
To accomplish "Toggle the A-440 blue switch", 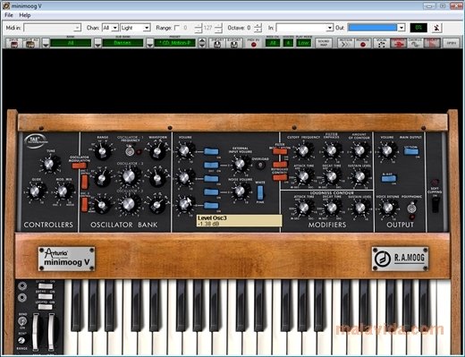I will click(389, 179).
